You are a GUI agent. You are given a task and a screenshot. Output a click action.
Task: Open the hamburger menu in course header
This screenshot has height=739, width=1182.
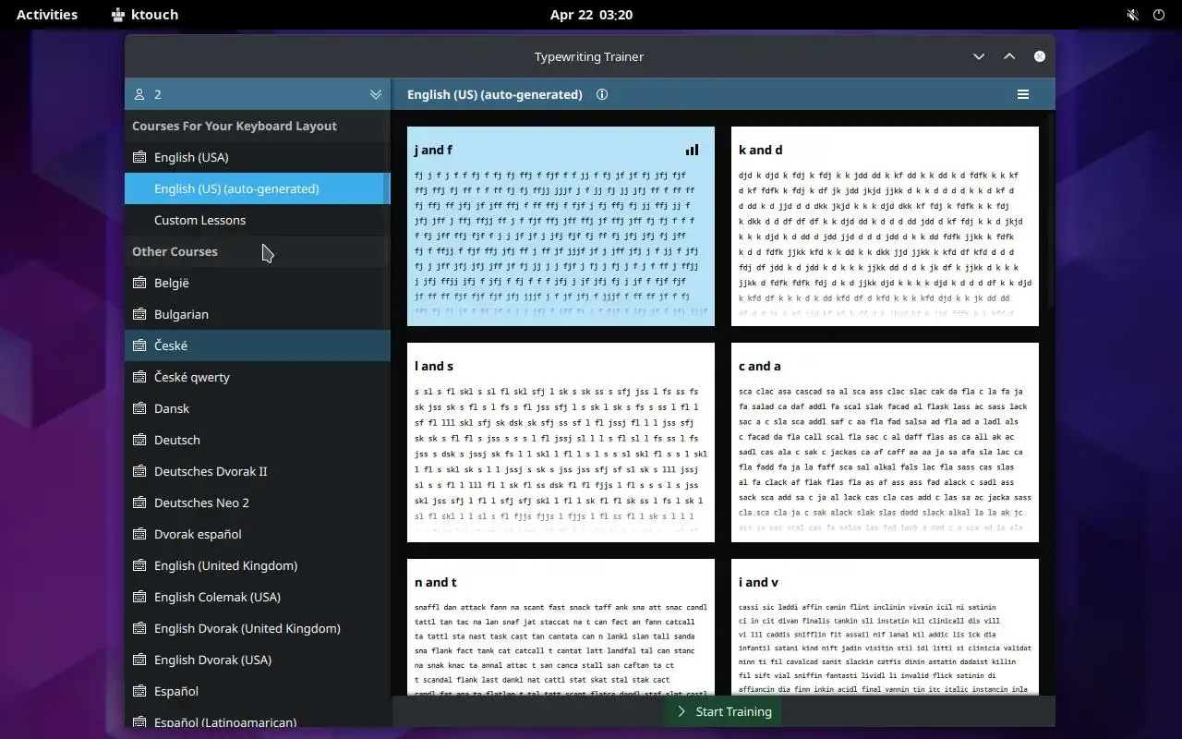(x=1023, y=94)
